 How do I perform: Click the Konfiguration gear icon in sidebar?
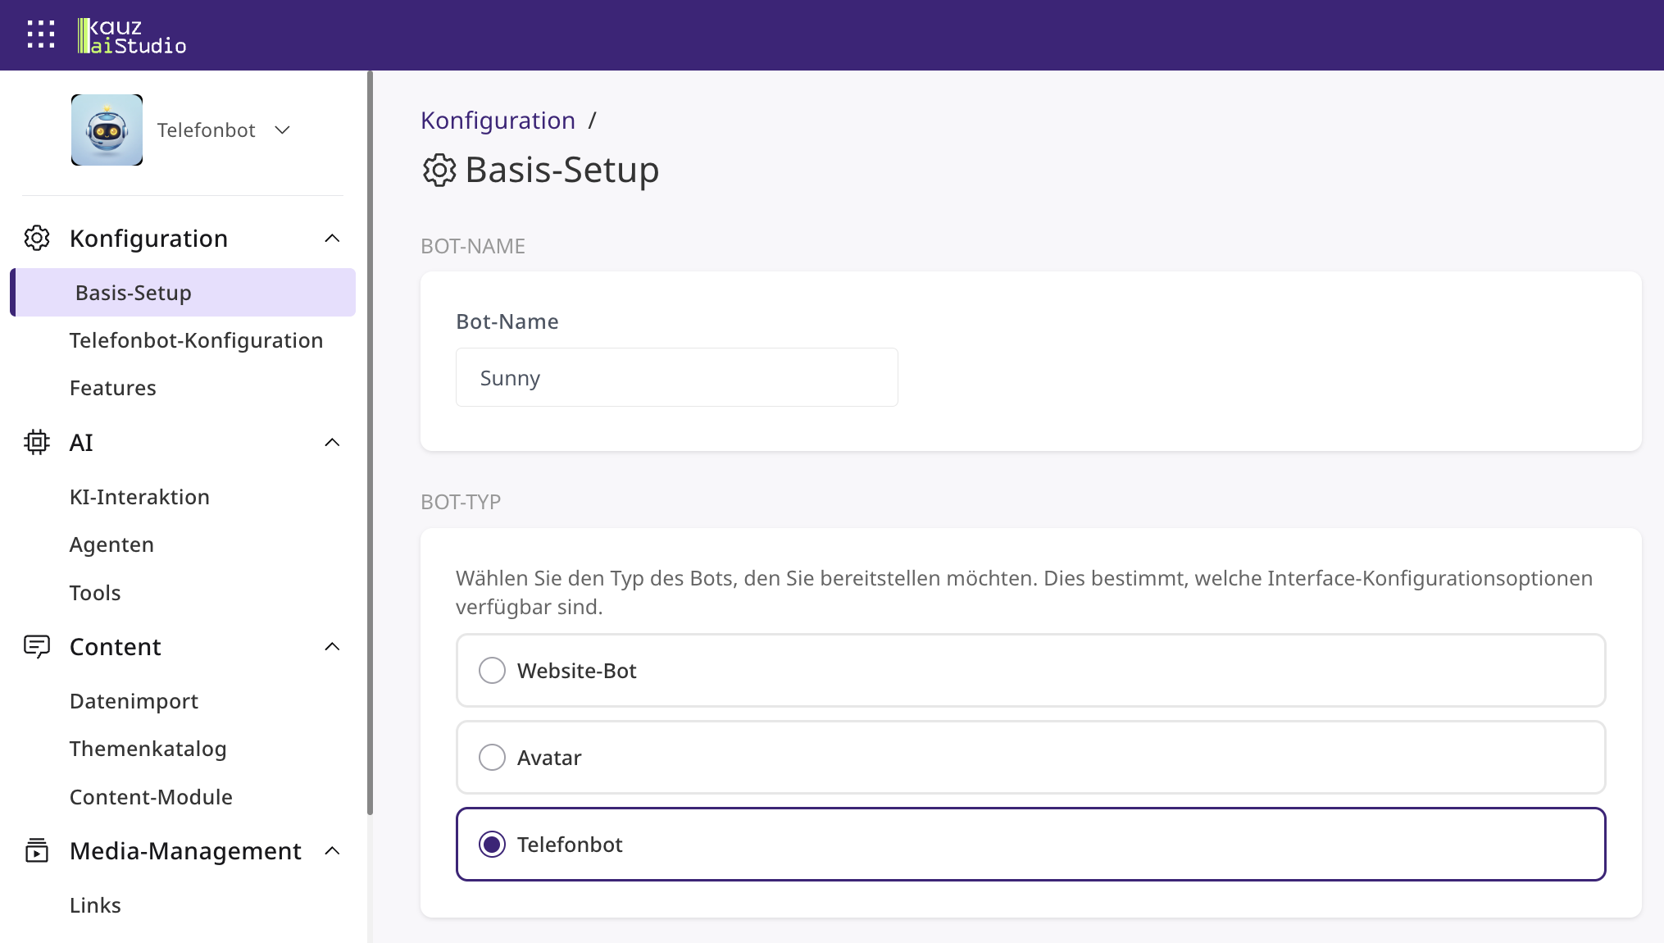pyautogui.click(x=37, y=238)
